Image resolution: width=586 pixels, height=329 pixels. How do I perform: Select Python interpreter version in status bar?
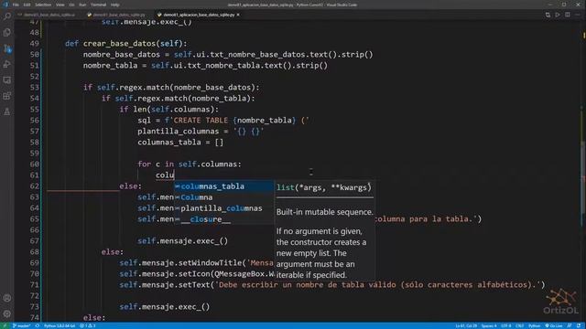click(60, 326)
